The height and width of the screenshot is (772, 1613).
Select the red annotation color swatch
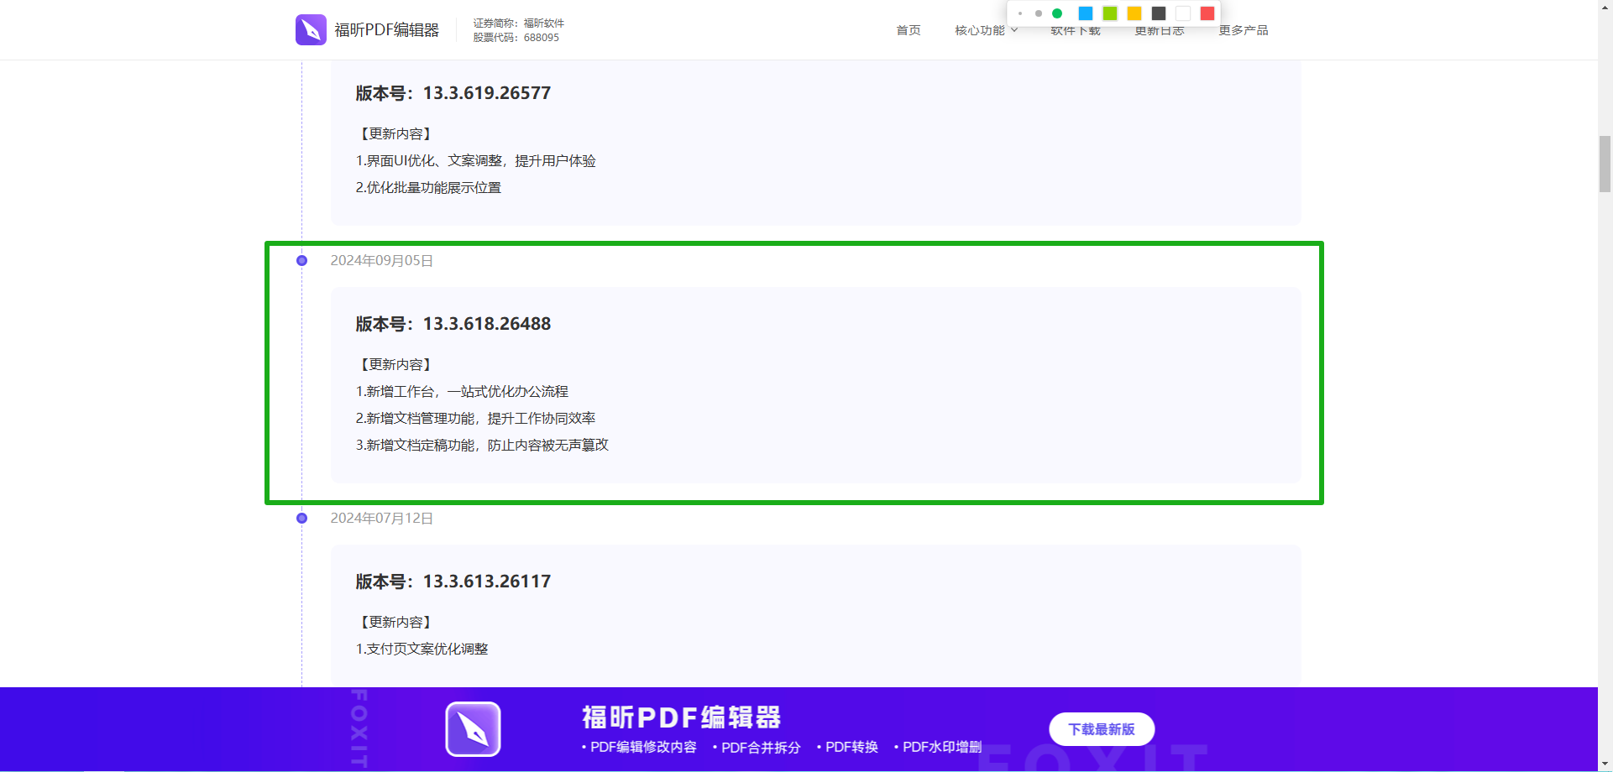tap(1207, 13)
